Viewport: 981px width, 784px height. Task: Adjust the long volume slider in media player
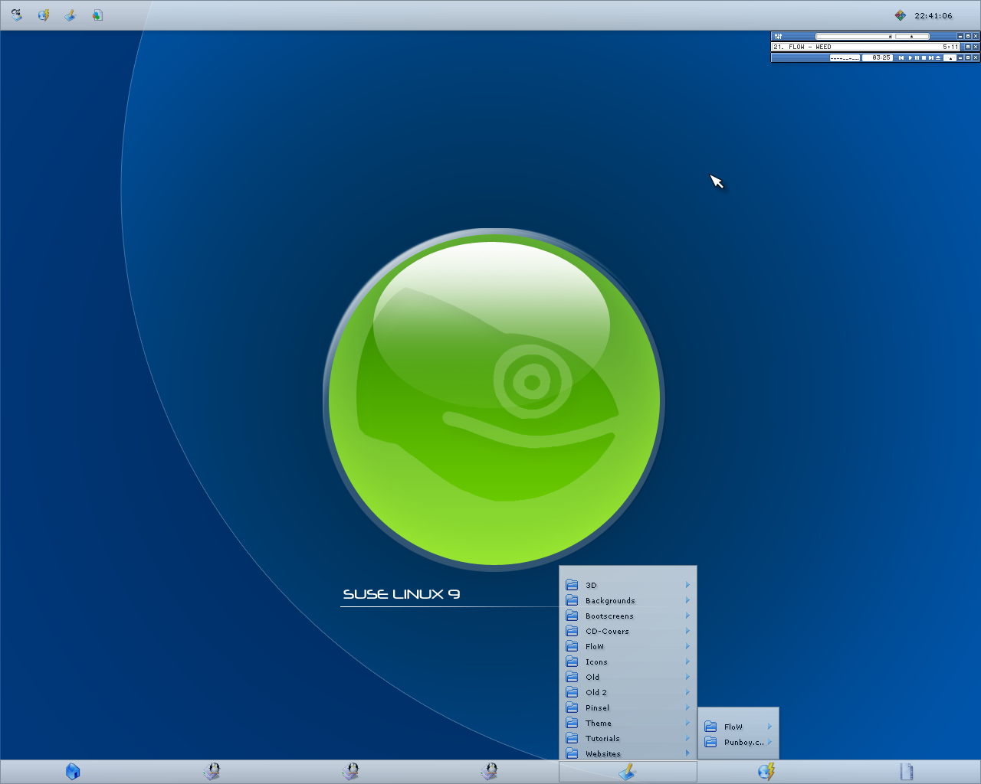click(x=854, y=36)
